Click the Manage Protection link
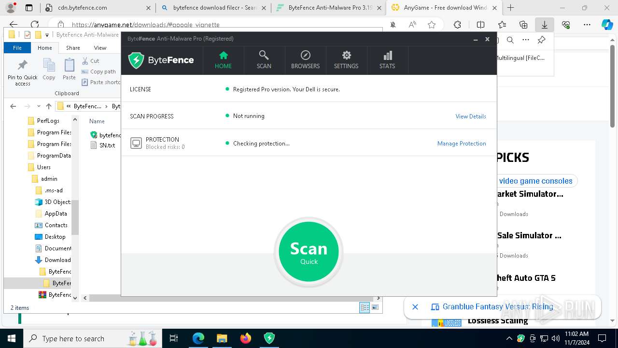This screenshot has height=348, width=618. coord(462,144)
